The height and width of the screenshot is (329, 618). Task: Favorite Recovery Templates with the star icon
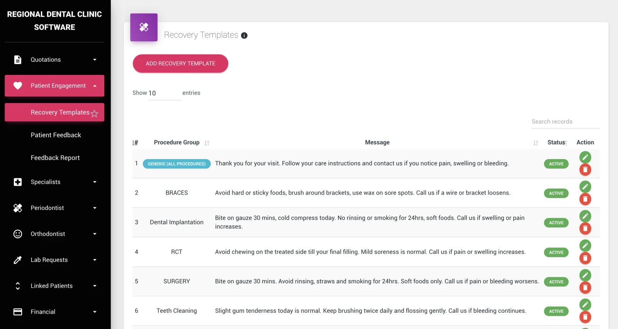[95, 114]
